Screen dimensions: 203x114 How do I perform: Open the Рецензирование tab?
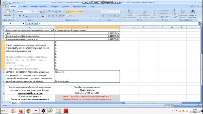80,6
